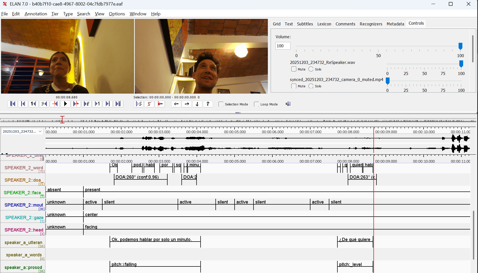
Task: Turn on Loop Mode
Action: point(257,104)
